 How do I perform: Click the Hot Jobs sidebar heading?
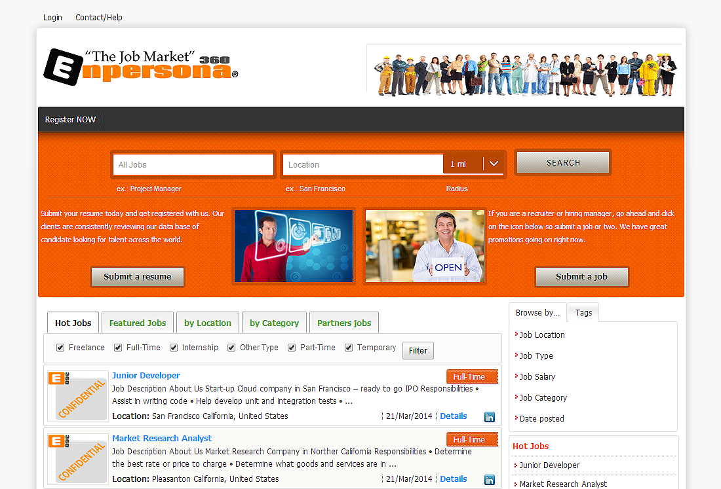click(531, 446)
